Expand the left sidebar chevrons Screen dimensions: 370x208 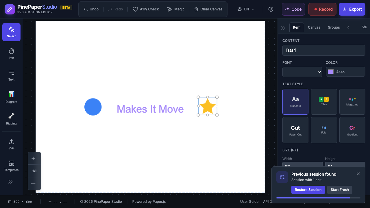[10, 182]
